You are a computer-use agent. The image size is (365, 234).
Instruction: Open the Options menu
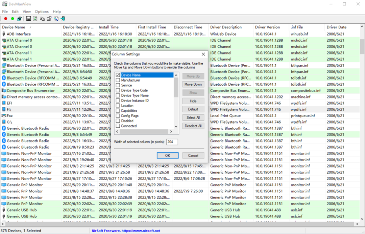point(42,12)
